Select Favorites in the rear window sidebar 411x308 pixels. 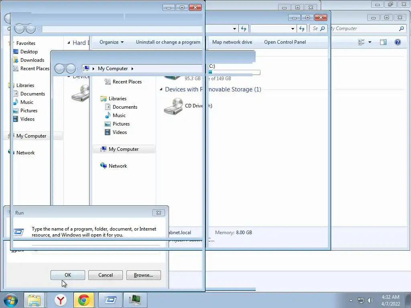(x=26, y=43)
